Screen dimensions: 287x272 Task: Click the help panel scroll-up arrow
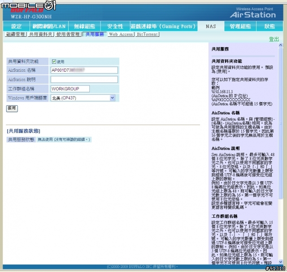tap(280, 45)
